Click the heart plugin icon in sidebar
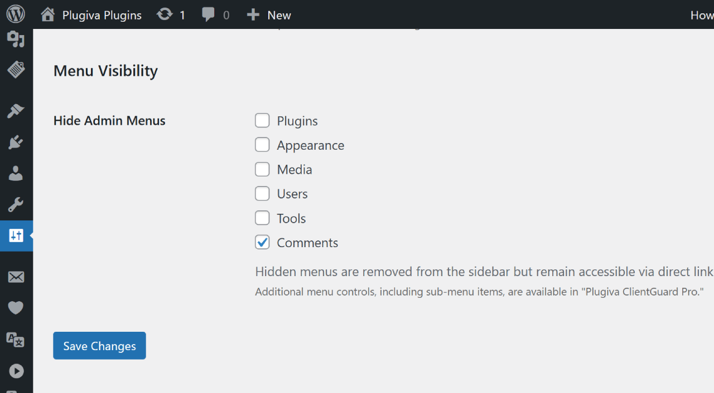 15,308
